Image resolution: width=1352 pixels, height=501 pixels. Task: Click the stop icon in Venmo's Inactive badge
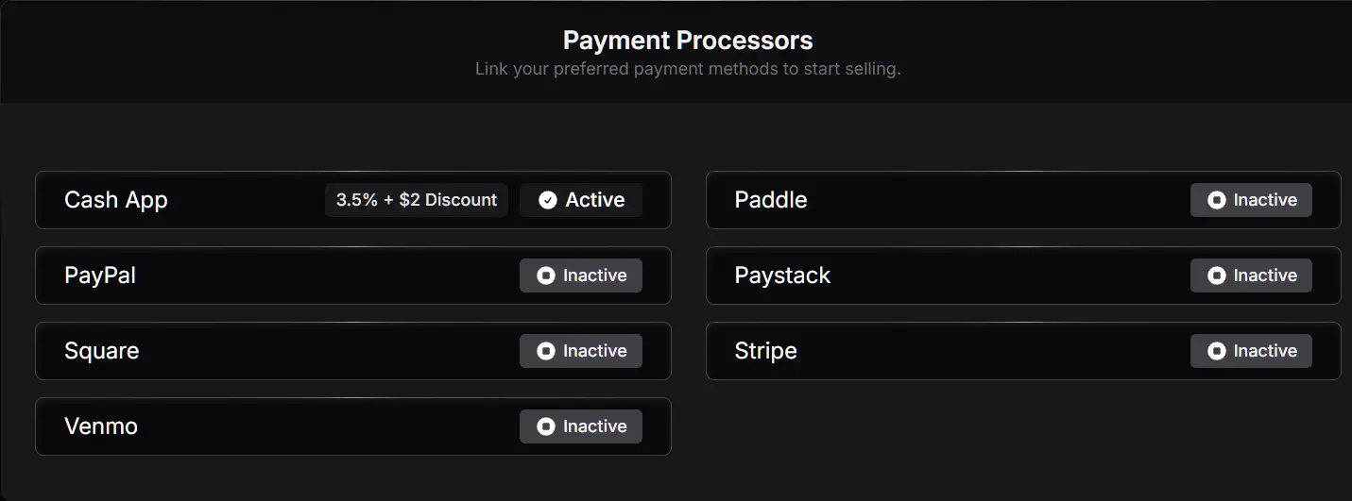click(x=545, y=426)
